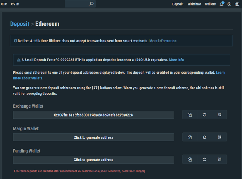Open More Information about smart contracts
The height and width of the screenshot is (179, 242).
click(163, 41)
